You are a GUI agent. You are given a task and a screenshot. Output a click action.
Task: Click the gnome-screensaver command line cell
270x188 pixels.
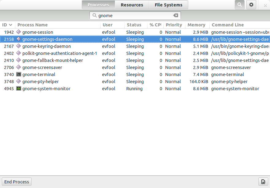pos(231,67)
